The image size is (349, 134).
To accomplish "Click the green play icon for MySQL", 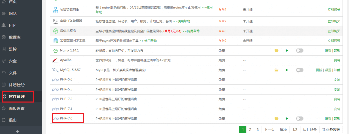I will pos(287,70).
